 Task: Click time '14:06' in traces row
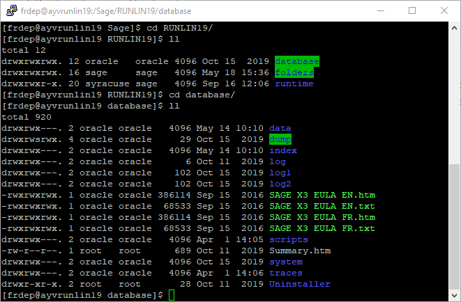(250, 273)
